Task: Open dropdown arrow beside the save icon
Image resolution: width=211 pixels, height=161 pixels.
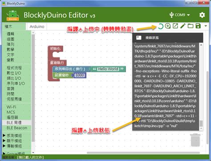Action: click(x=206, y=26)
